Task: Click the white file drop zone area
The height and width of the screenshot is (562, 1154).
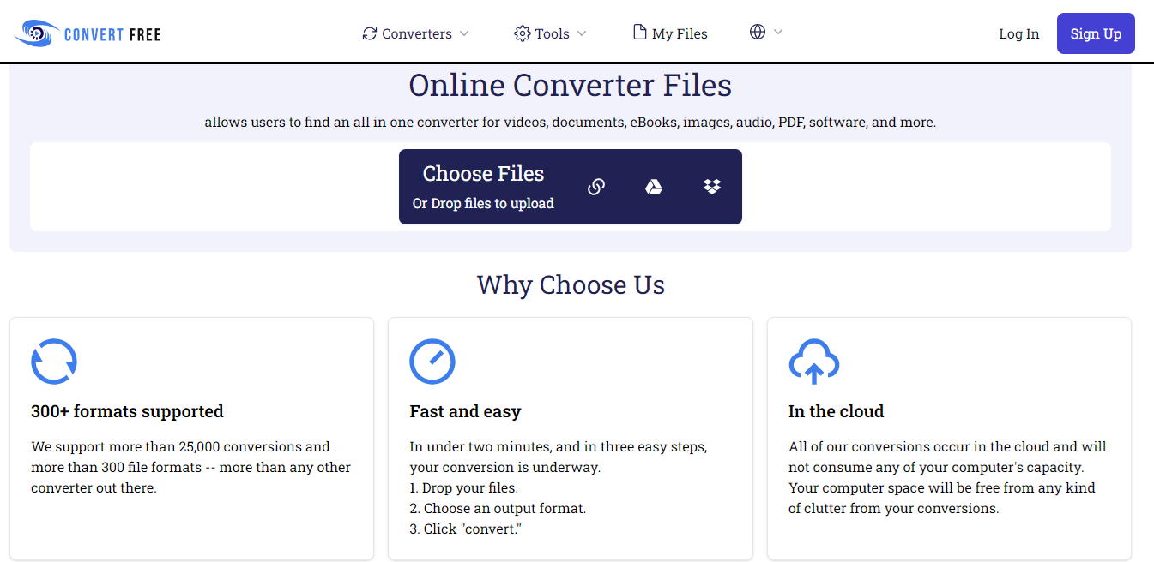Action: coord(214,187)
